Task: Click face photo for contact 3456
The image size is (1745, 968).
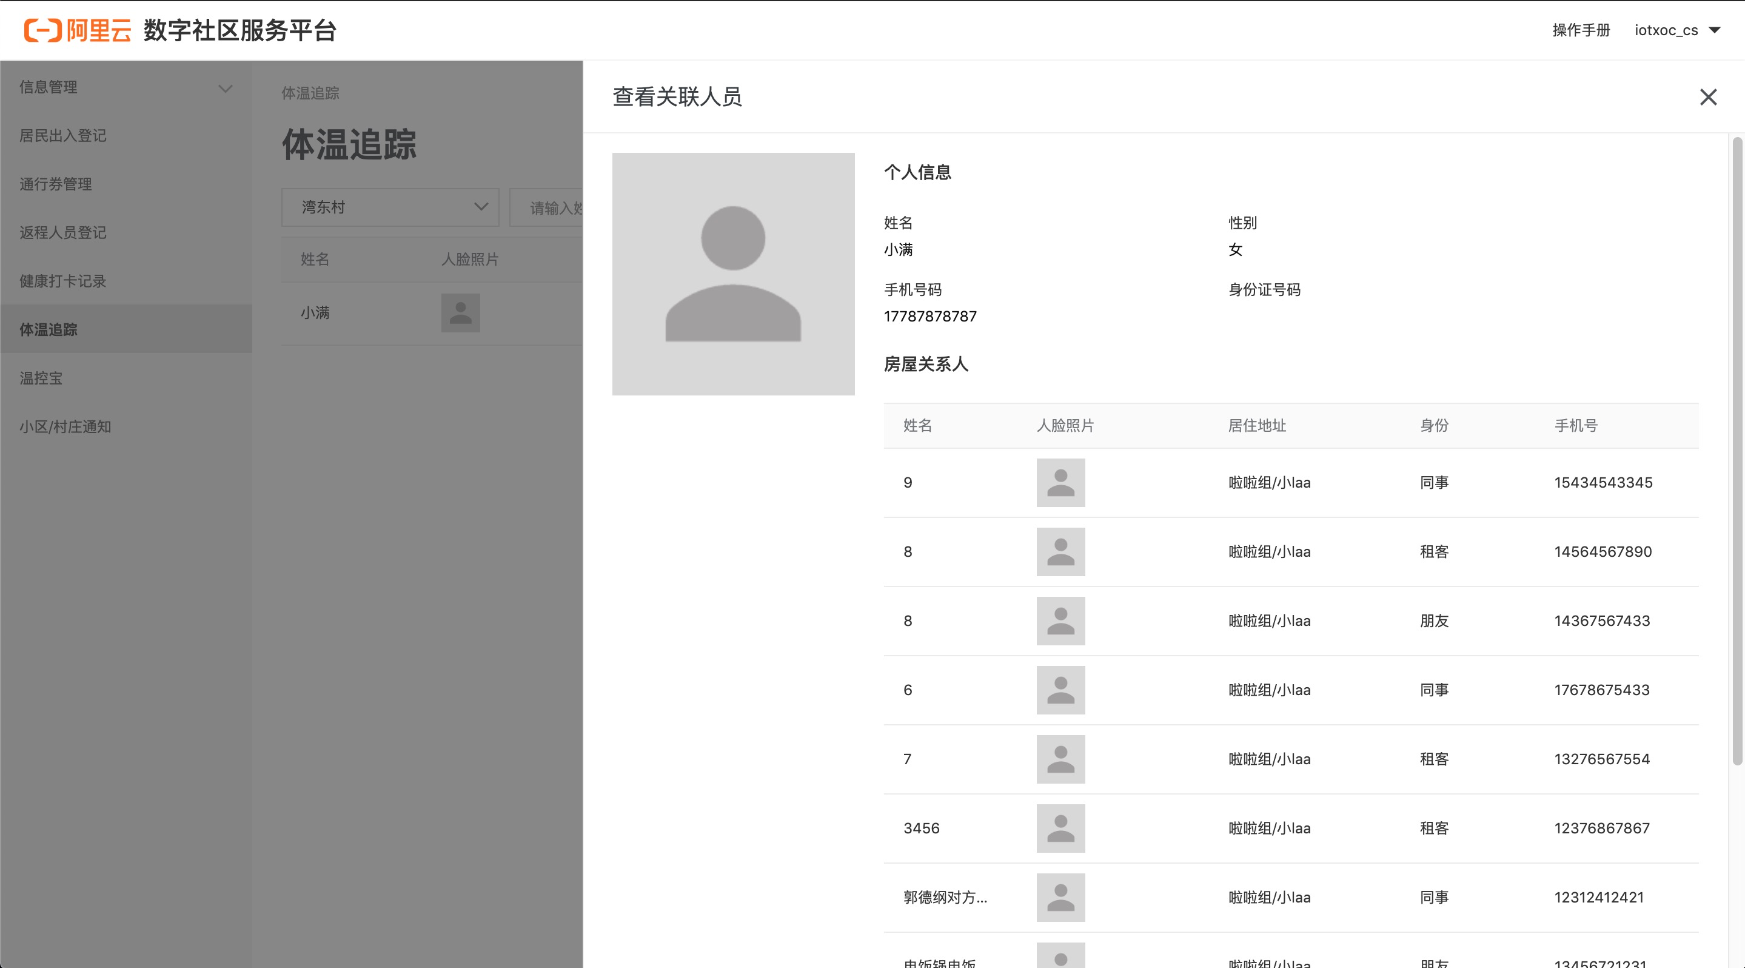Action: click(x=1060, y=829)
